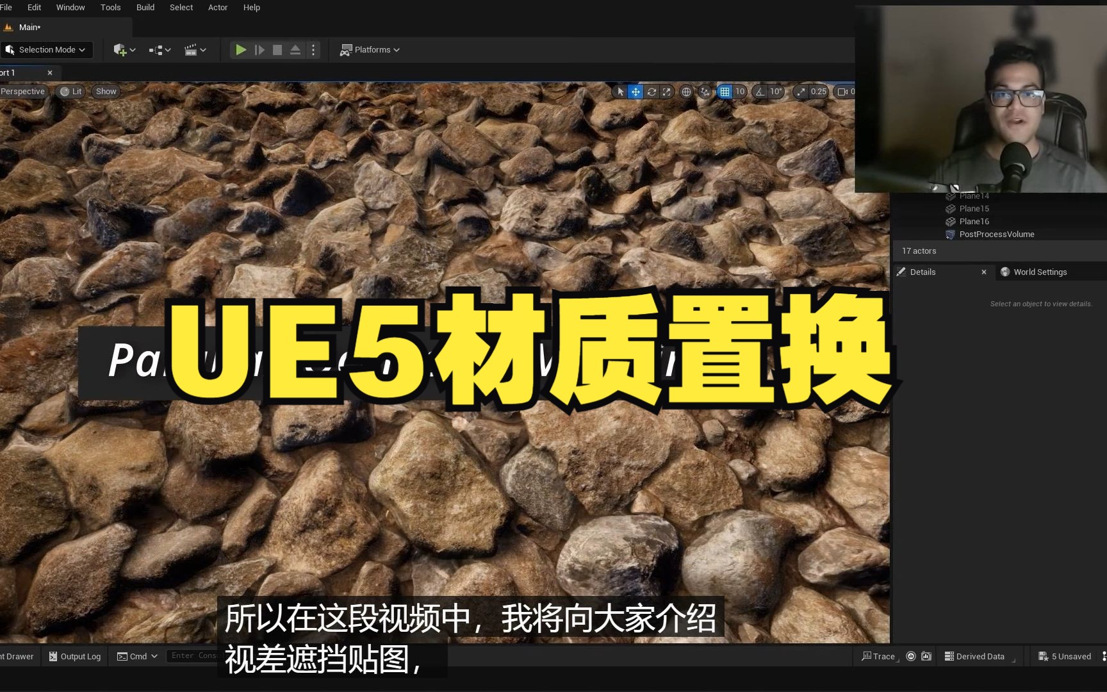This screenshot has height=692, width=1107.
Task: Click the 5 Unsaved save icon
Action: pos(1063,656)
